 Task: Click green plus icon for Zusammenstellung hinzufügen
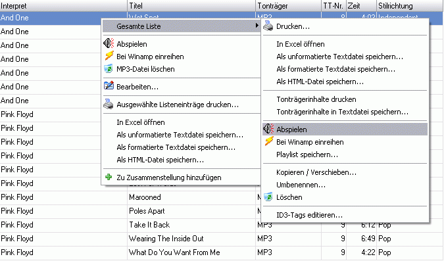pyautogui.click(x=109, y=177)
